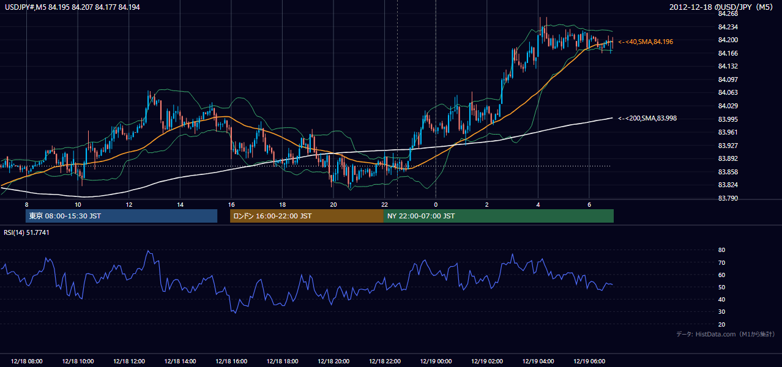Image resolution: width=782 pixels, height=367 pixels.
Task: Click price axis value 84.268
Action: click(x=728, y=14)
